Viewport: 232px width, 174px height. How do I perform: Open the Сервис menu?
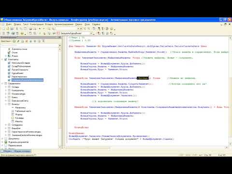(79, 24)
